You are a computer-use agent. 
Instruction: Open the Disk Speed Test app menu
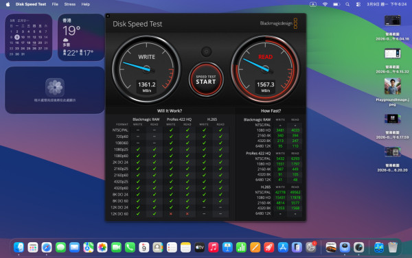31,4
